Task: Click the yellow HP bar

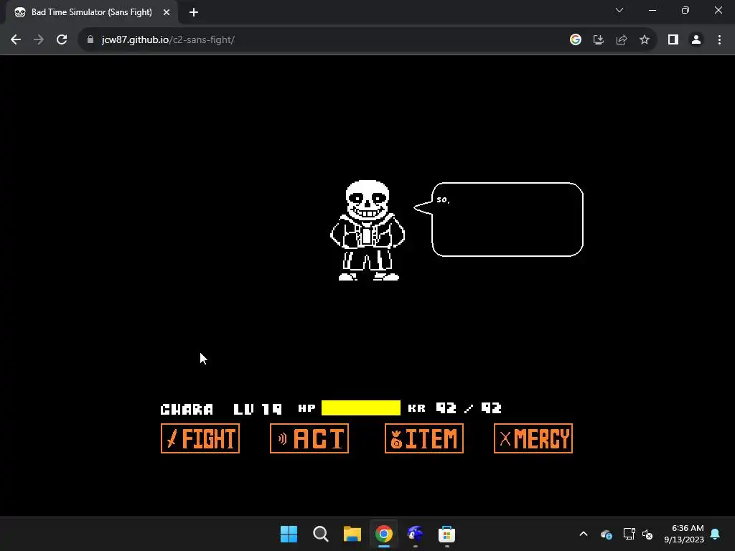Action: click(x=361, y=408)
